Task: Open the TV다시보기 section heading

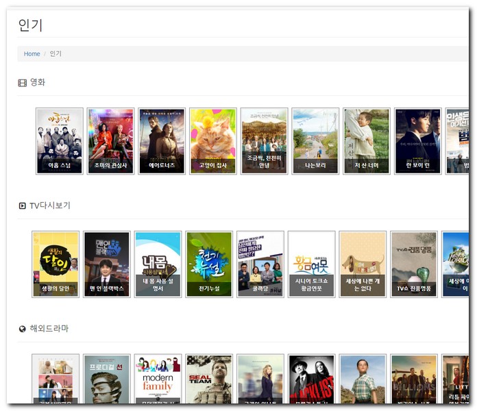Action: coord(50,206)
